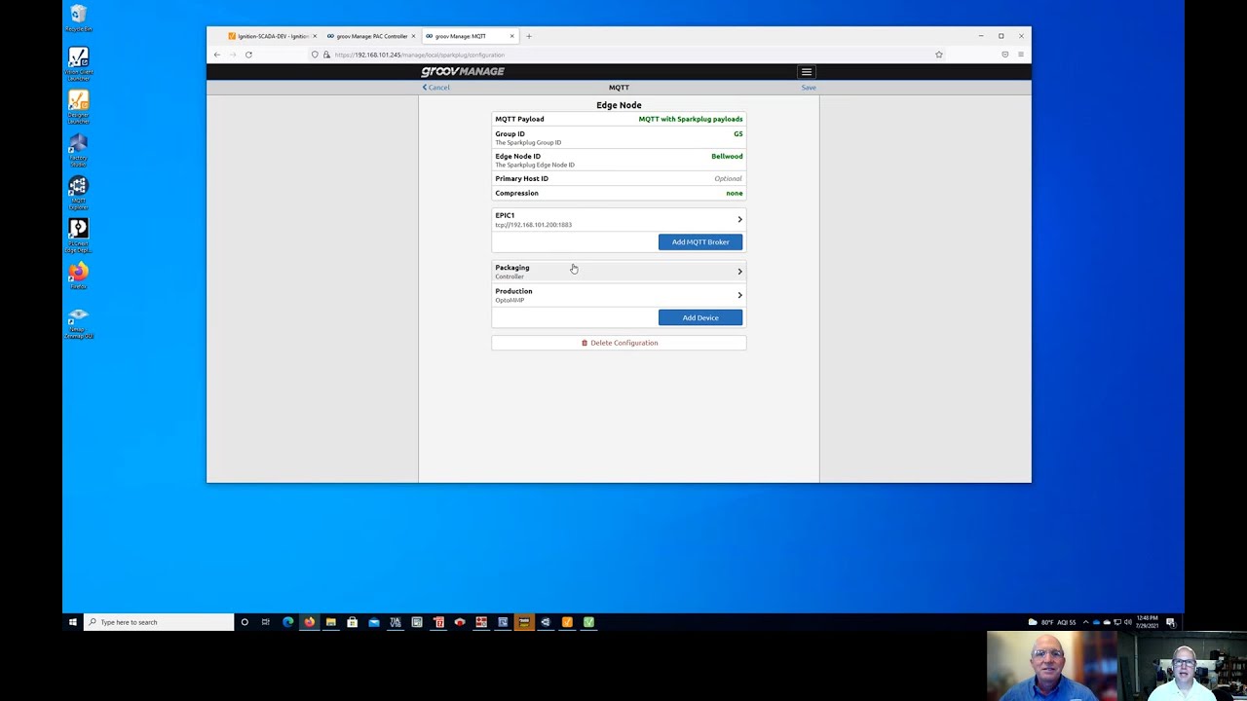Screen dimensions: 1247x701
Task: Open the notification center icon
Action: pos(1171,622)
